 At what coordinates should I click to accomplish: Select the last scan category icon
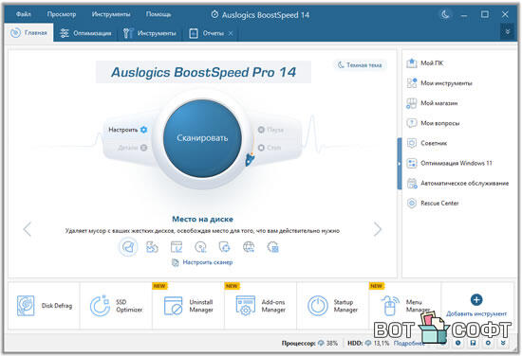click(x=273, y=247)
